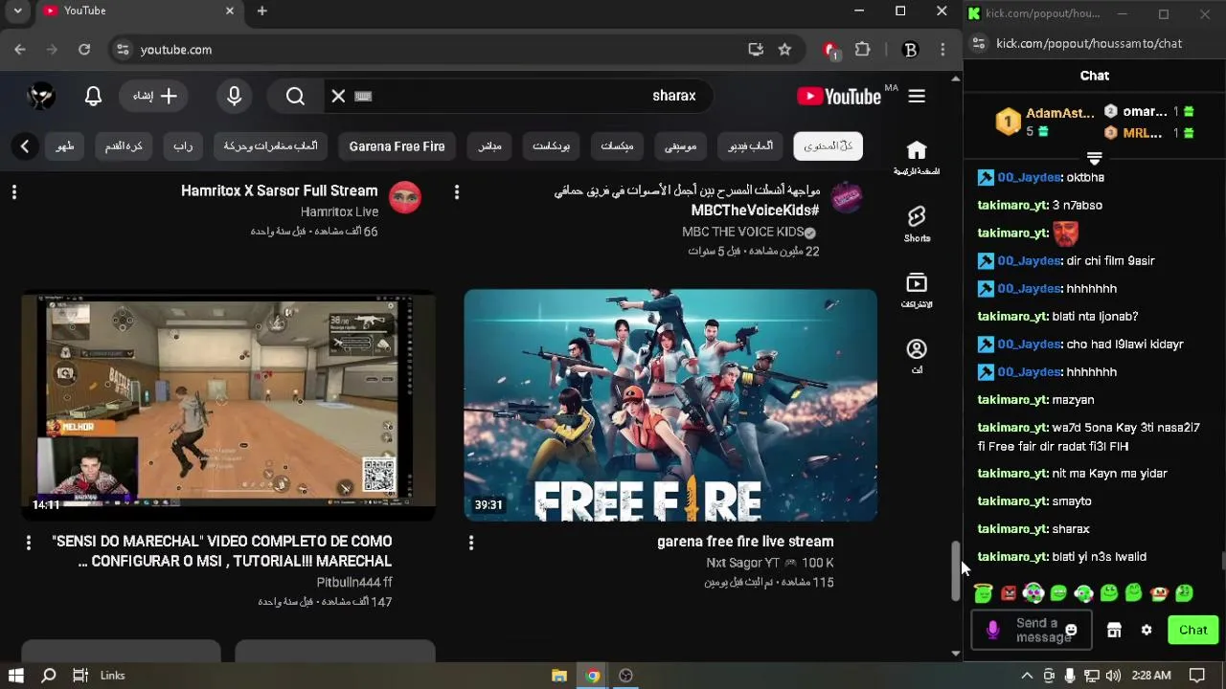Click the Hamritox Live channel avatar
The height and width of the screenshot is (689, 1226).
click(x=405, y=197)
